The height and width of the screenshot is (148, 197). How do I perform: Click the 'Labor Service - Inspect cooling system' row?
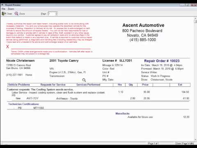[58, 92]
